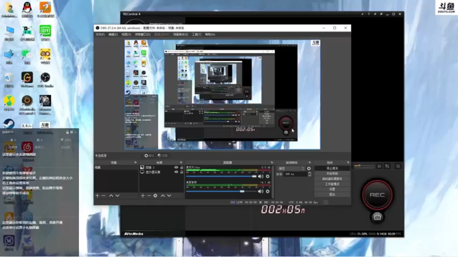
Task: Click the source Filters button above docks
Action: tap(163, 155)
